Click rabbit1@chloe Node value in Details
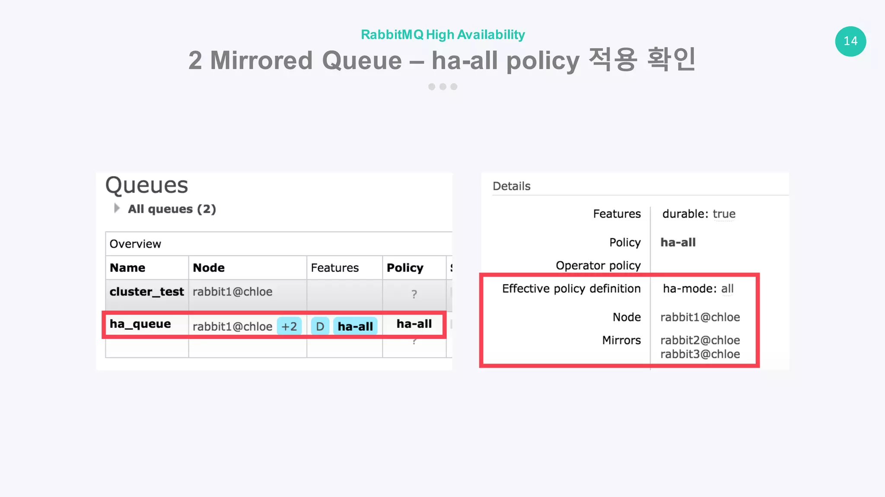Screen dimensions: 885x497 tap(700, 317)
